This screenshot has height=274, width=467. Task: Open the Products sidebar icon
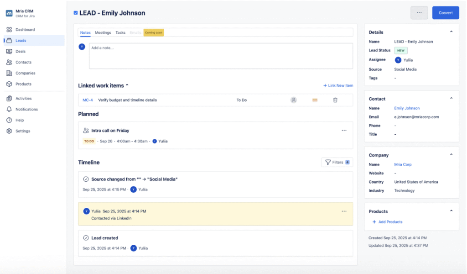pyautogui.click(x=9, y=84)
